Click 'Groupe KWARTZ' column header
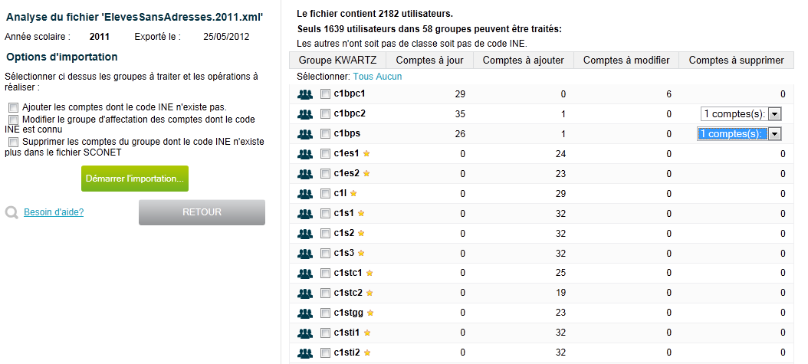This screenshot has width=808, height=364. [x=337, y=61]
